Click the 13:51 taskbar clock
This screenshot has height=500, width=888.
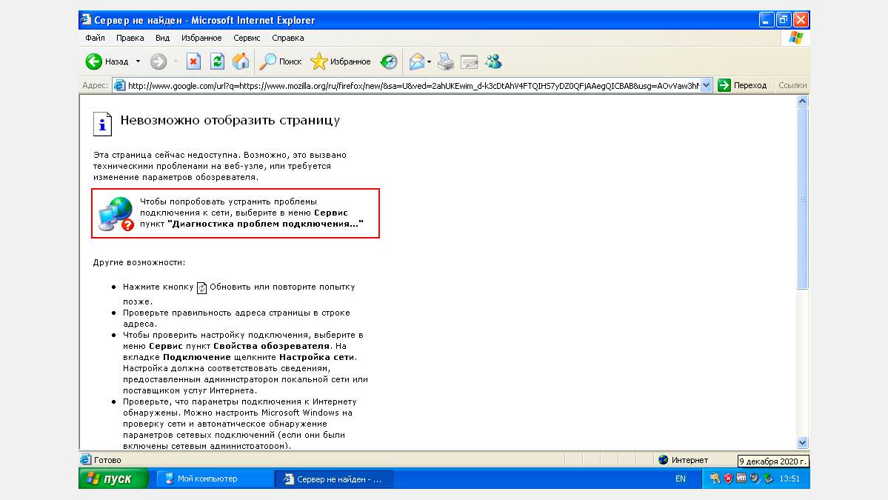coord(789,479)
